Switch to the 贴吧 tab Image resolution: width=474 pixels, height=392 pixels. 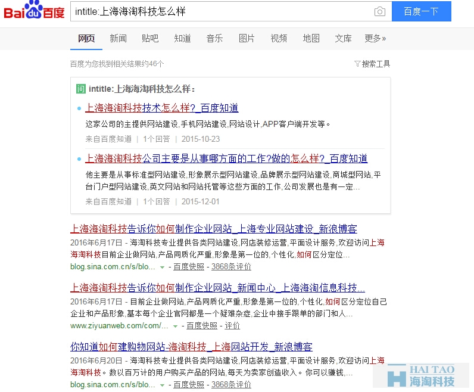(x=150, y=38)
